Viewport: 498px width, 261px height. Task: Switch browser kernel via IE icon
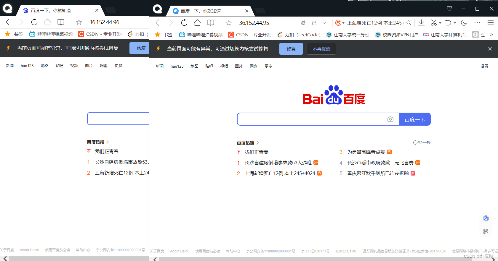tap(303, 23)
